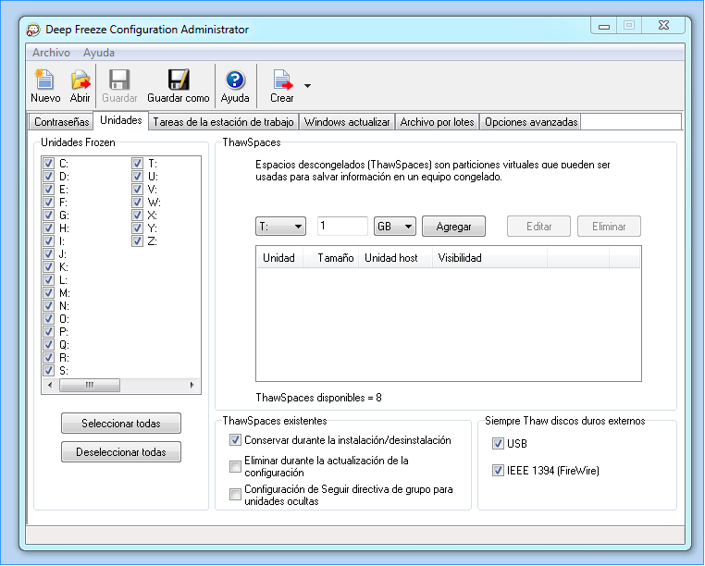
Task: Click the Unidad column header
Action: (x=279, y=258)
